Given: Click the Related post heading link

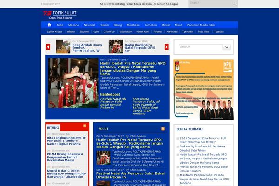Looking at the screenshot, I should coord(110,94).
